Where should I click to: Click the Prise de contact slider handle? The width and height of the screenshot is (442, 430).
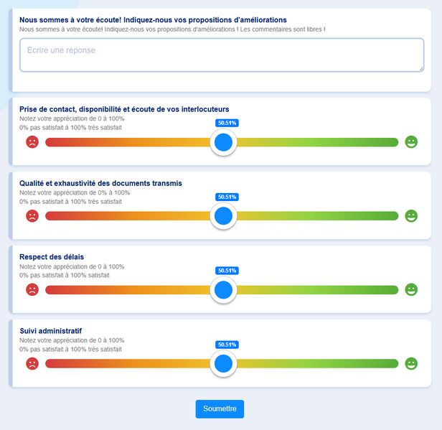point(223,142)
